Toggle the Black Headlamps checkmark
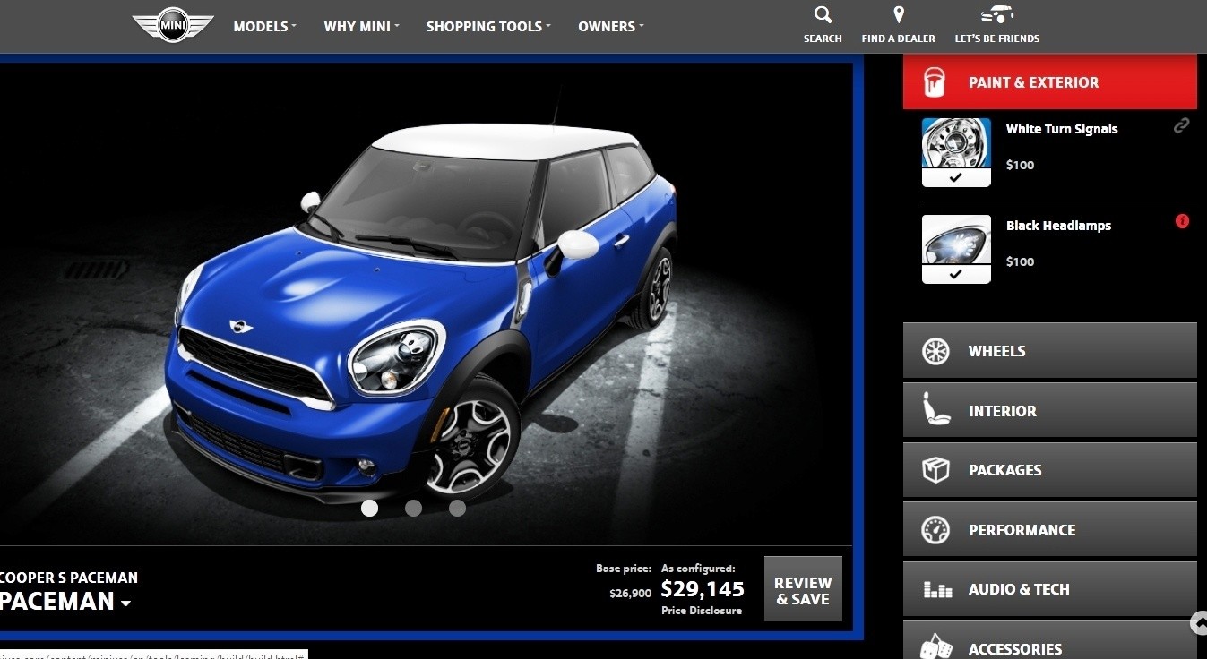 point(956,275)
